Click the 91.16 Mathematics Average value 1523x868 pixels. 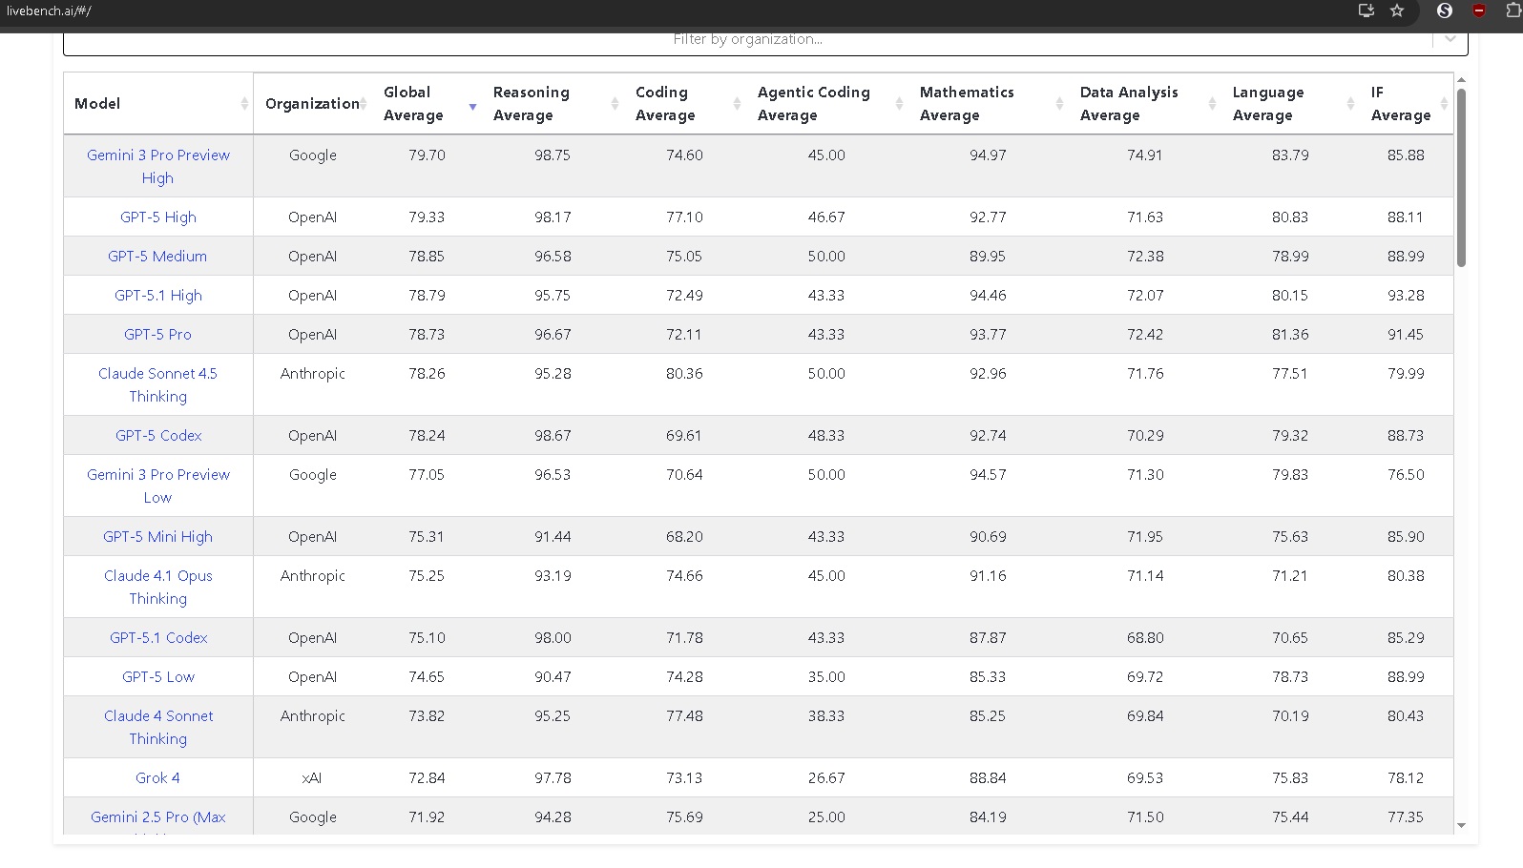tap(988, 576)
